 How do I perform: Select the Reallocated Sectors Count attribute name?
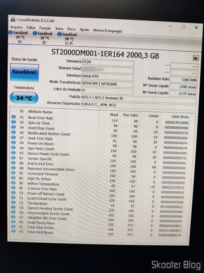pyautogui.click(x=49, y=134)
